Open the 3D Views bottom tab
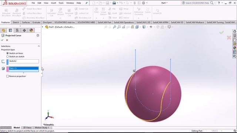237x133 pixels. pos(27,127)
